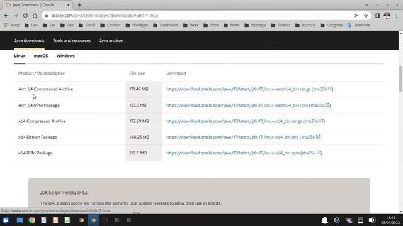This screenshot has height=226, width=403.
Task: Switch to the Windows platform tab
Action: point(65,56)
